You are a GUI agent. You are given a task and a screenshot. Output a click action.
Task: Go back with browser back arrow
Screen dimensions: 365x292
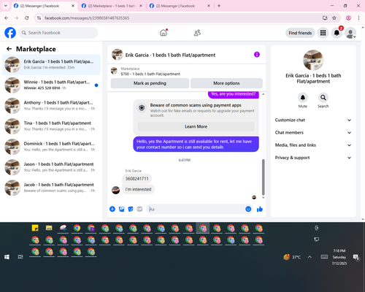click(7, 18)
